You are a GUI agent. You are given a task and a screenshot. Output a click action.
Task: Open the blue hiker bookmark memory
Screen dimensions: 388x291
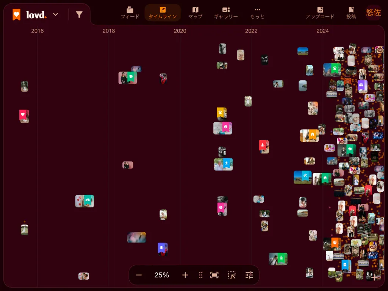click(224, 164)
